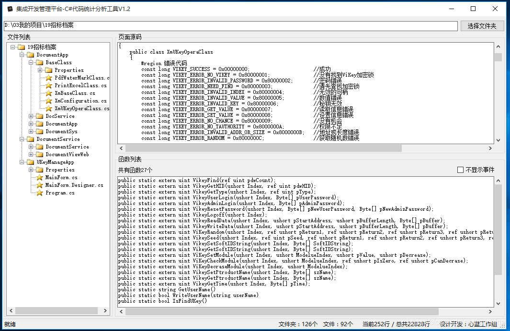Click the BaseClass folder icon
The image size is (510, 331).
[40, 62]
